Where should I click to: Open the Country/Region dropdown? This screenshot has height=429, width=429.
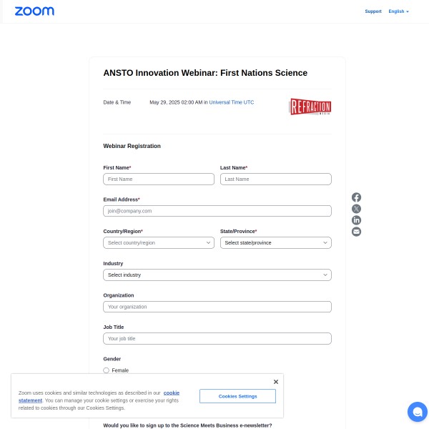pyautogui.click(x=159, y=243)
